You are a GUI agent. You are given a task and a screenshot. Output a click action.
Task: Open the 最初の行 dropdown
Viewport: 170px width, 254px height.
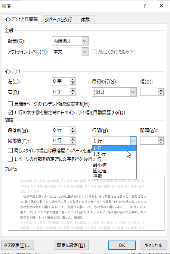click(133, 92)
